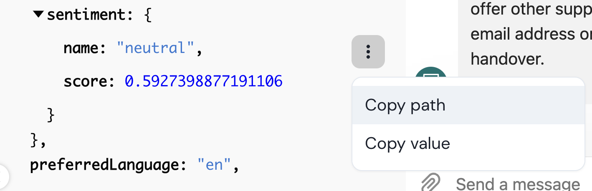Click the "en" language value
This screenshot has height=191, width=592.
point(214,166)
